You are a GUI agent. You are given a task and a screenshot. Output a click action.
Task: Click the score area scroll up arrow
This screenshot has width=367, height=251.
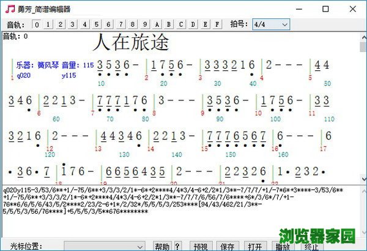click(362, 36)
